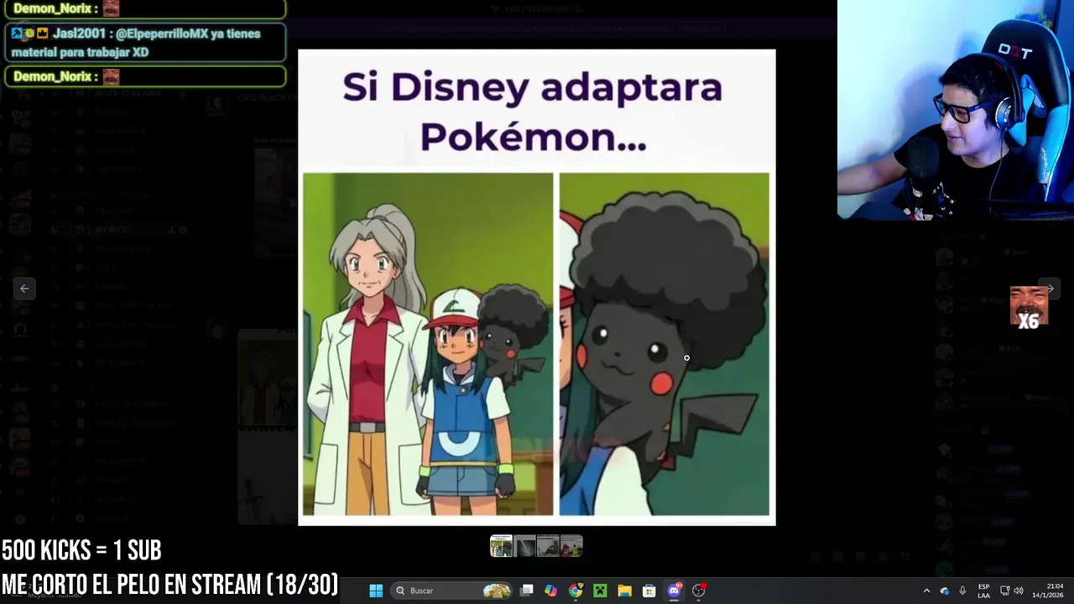Select the first Pokémon meme thumbnail
Image resolution: width=1074 pixels, height=604 pixels.
coord(501,546)
